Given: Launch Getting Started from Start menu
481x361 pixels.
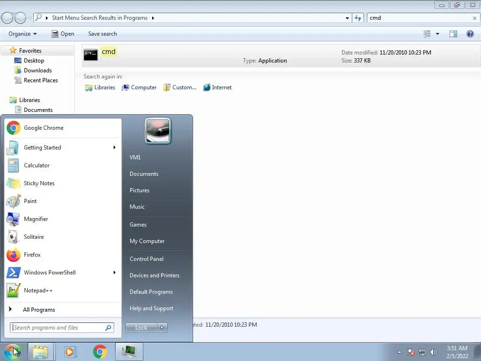Looking at the screenshot, I should [58, 147].
